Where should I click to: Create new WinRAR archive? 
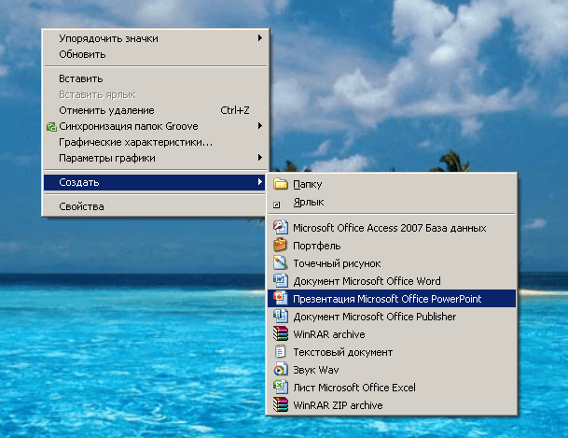click(392, 334)
